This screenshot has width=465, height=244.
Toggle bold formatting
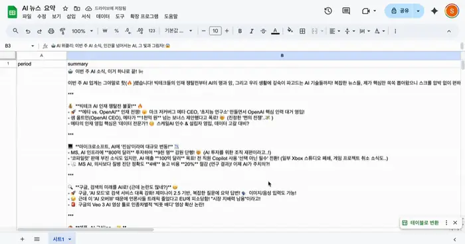click(x=240, y=31)
